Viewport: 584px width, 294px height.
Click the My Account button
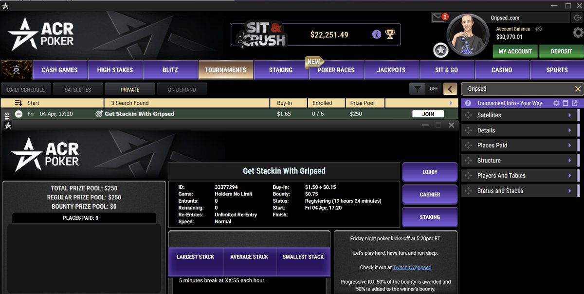(x=515, y=51)
